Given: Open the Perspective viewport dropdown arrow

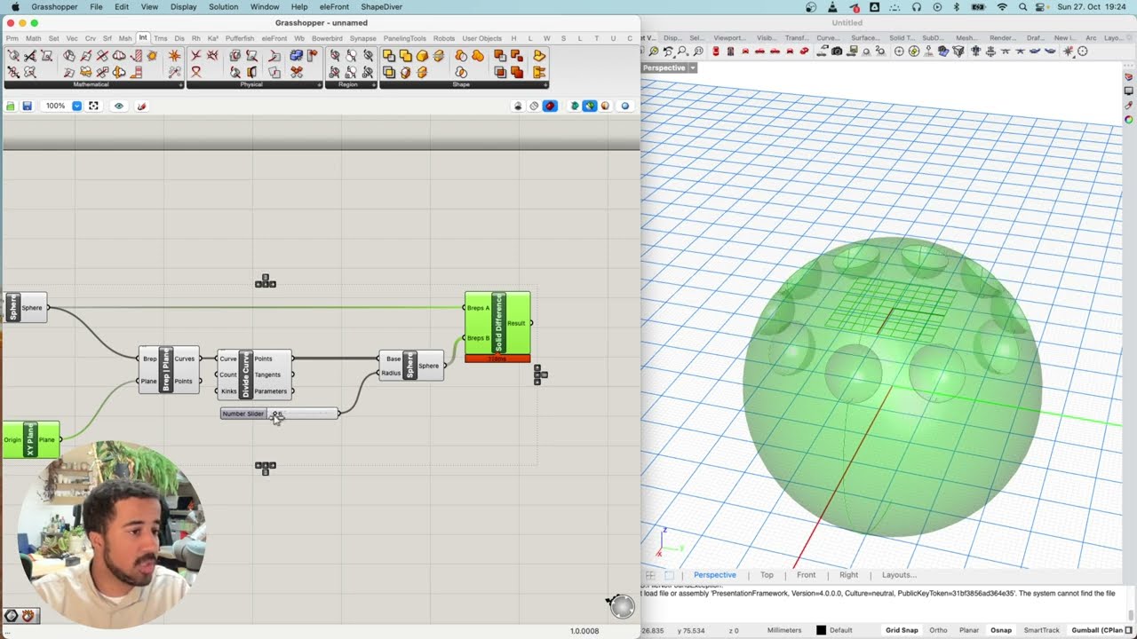Looking at the screenshot, I should click(x=693, y=67).
